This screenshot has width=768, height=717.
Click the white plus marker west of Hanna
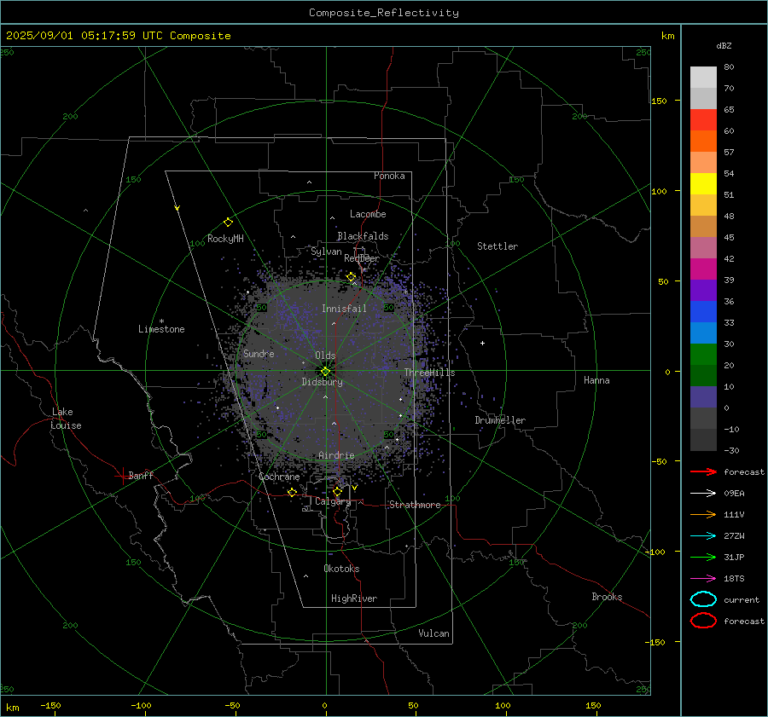[482, 343]
